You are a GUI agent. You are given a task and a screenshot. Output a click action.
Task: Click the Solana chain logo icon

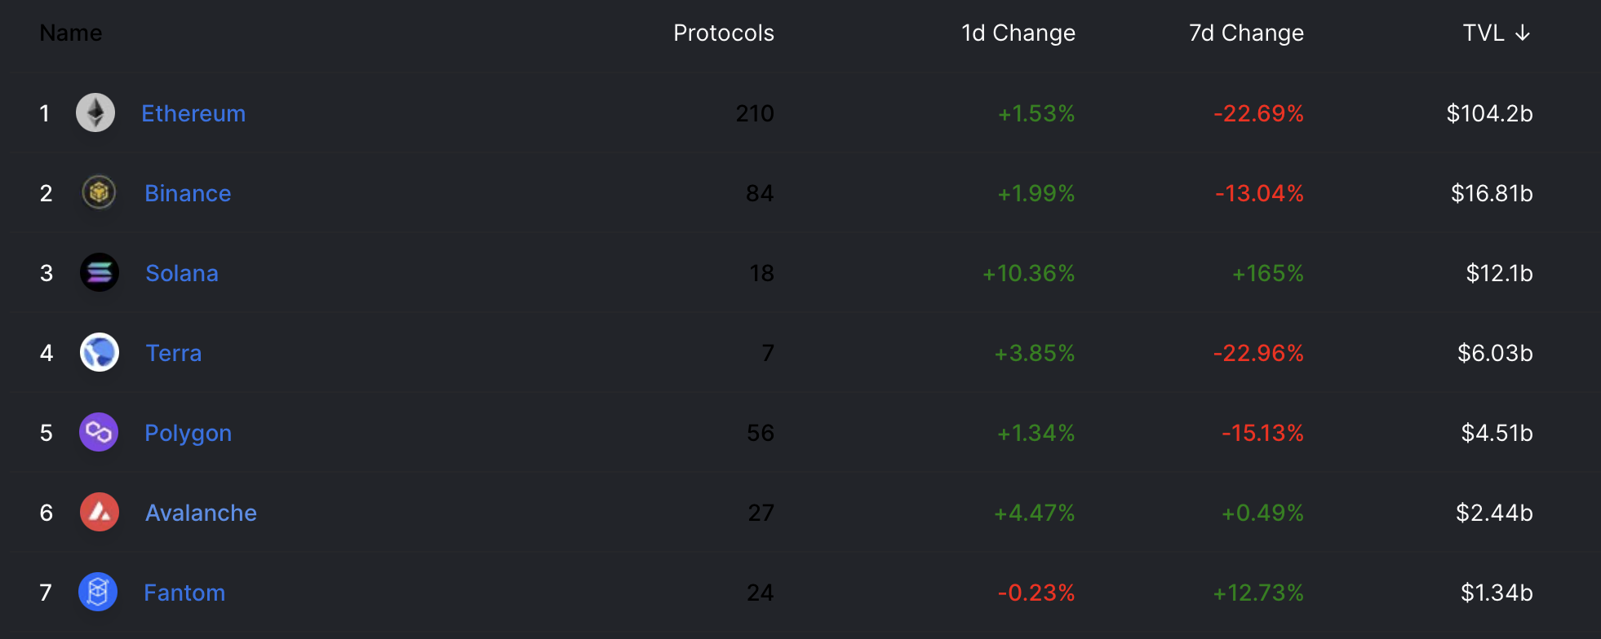click(x=100, y=272)
